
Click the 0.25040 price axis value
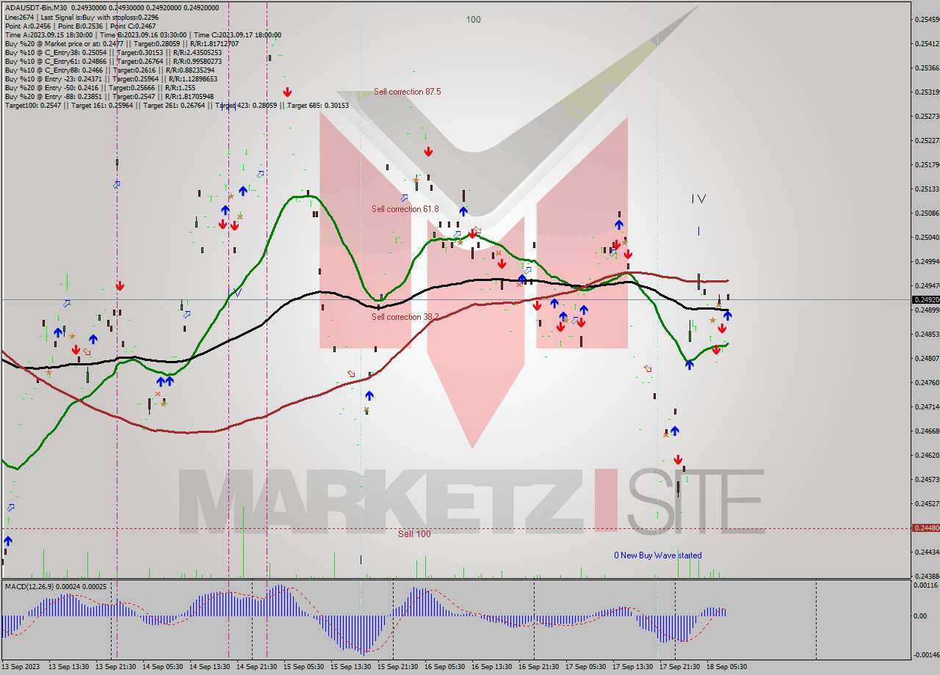coord(926,238)
